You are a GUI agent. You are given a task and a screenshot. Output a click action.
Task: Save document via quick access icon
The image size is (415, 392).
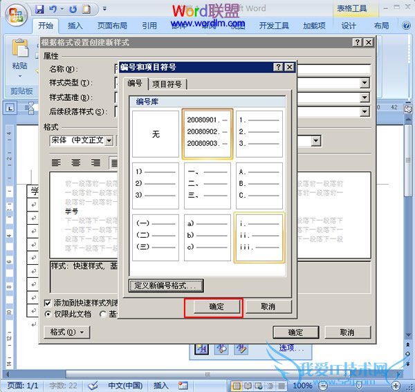(39, 10)
